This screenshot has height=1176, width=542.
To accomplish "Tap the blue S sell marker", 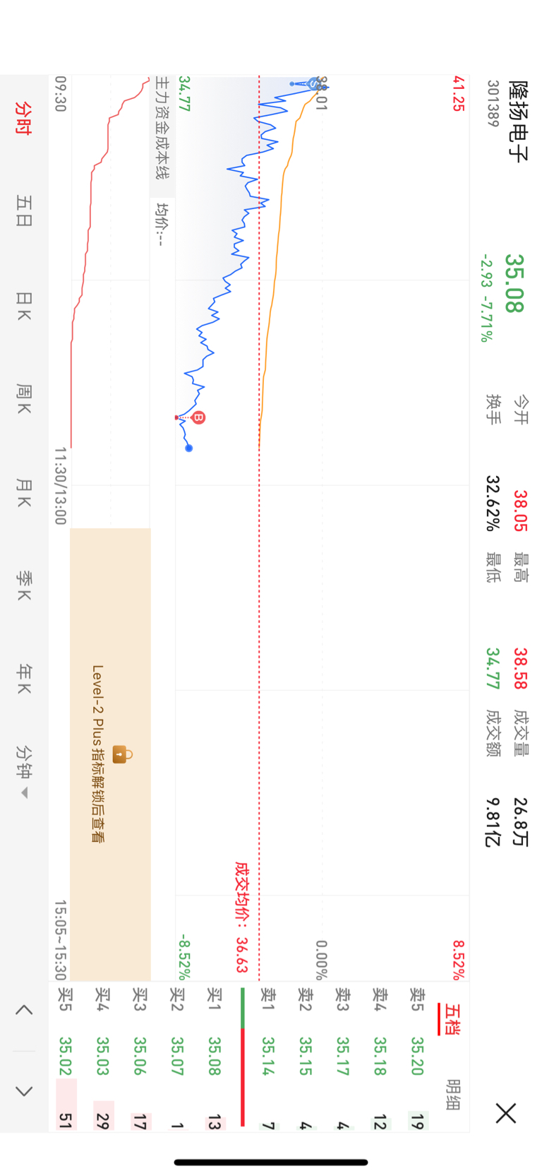I will click(313, 84).
